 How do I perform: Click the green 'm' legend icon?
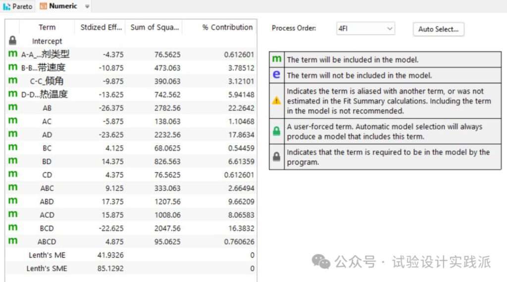tap(277, 59)
